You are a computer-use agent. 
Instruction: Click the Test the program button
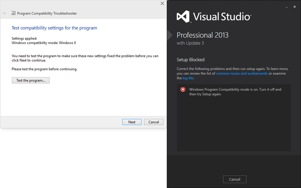point(31,80)
